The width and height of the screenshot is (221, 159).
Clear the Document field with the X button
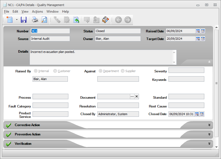136,96
